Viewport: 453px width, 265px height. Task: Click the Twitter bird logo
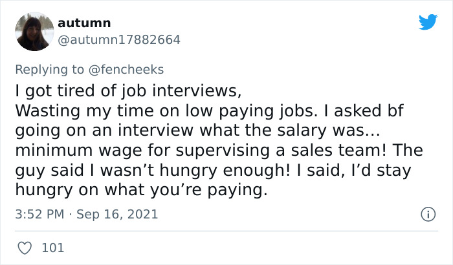pos(428,23)
